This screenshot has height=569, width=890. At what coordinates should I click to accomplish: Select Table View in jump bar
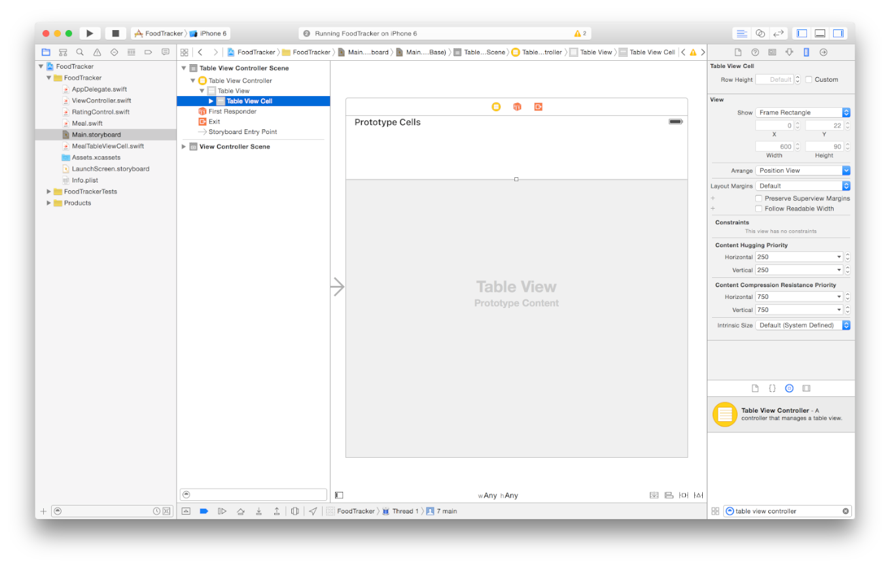[591, 52]
